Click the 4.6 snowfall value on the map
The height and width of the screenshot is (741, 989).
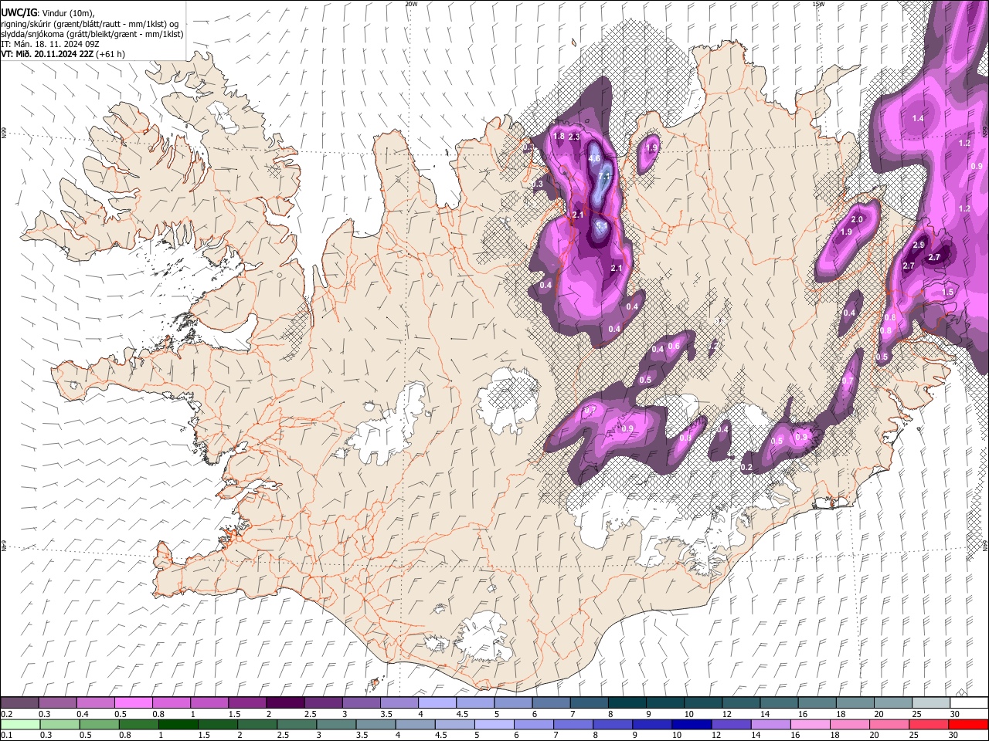pos(594,158)
